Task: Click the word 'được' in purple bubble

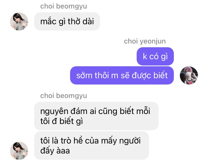Action: coord(141,75)
